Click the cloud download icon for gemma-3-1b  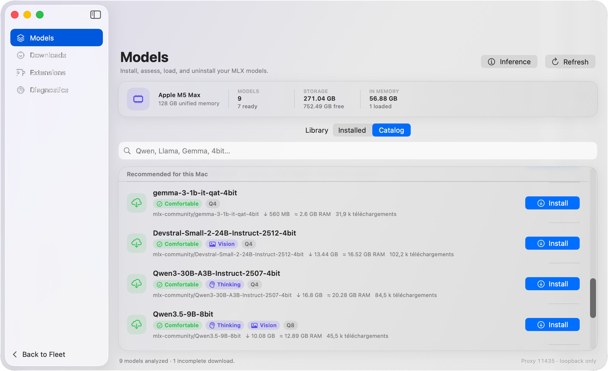point(137,203)
